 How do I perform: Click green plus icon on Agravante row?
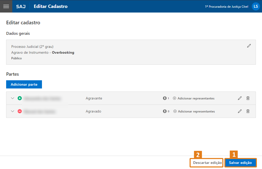click(x=20, y=98)
